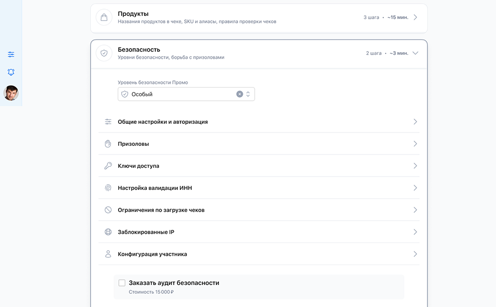Open the Конфигурация участника row

pos(259,254)
